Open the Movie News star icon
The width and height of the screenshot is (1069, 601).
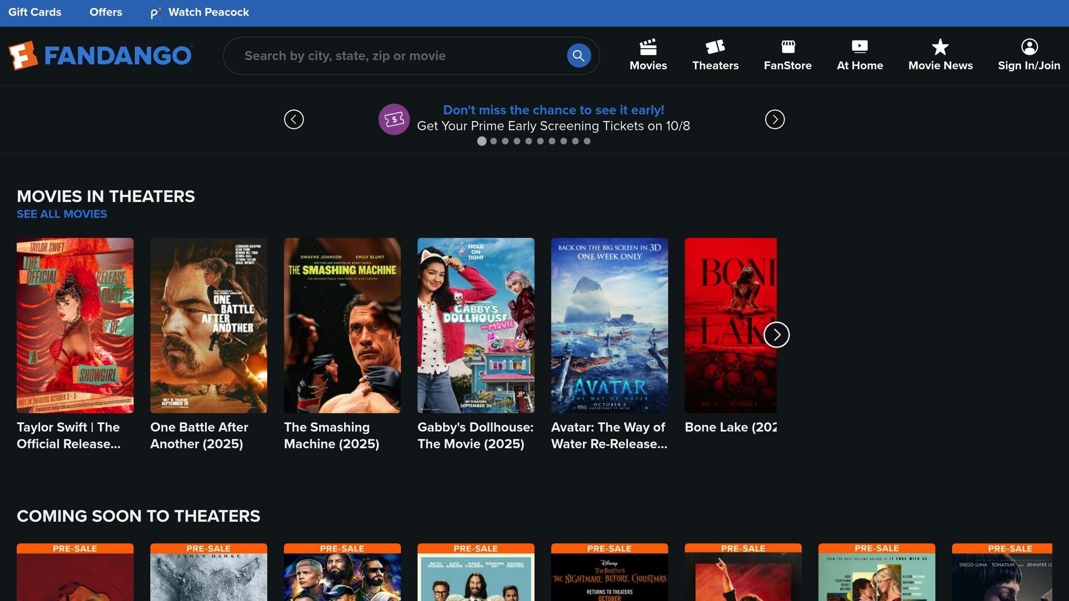[x=940, y=47]
